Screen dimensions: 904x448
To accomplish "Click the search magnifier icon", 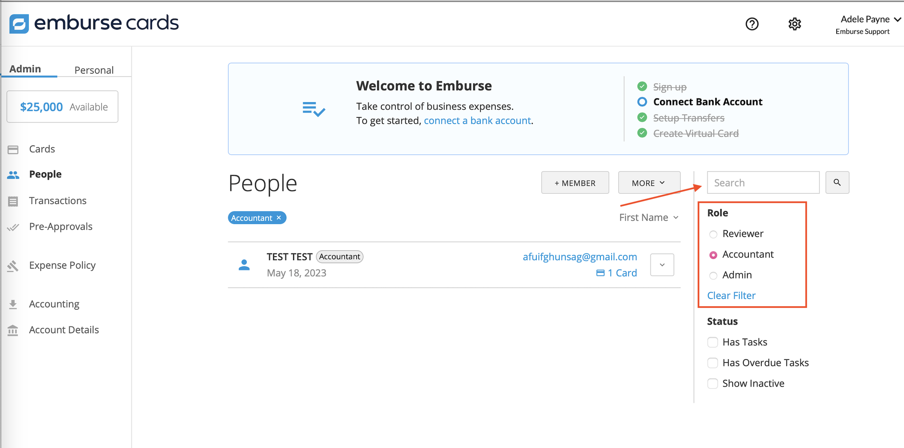I will (837, 182).
